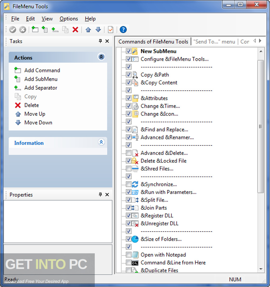Select the &Unregister DLL command row
The height and width of the screenshot is (287, 270).
click(x=159, y=223)
